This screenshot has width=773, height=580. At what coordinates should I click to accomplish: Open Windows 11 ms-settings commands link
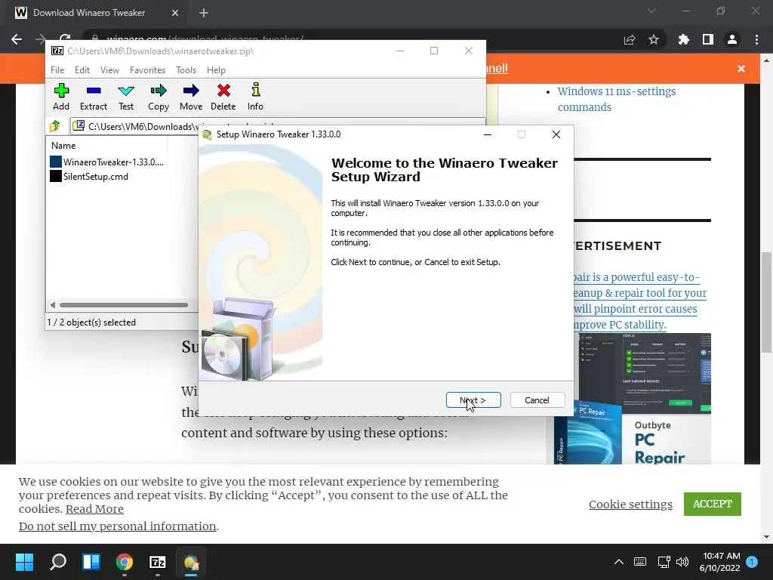pyautogui.click(x=616, y=99)
